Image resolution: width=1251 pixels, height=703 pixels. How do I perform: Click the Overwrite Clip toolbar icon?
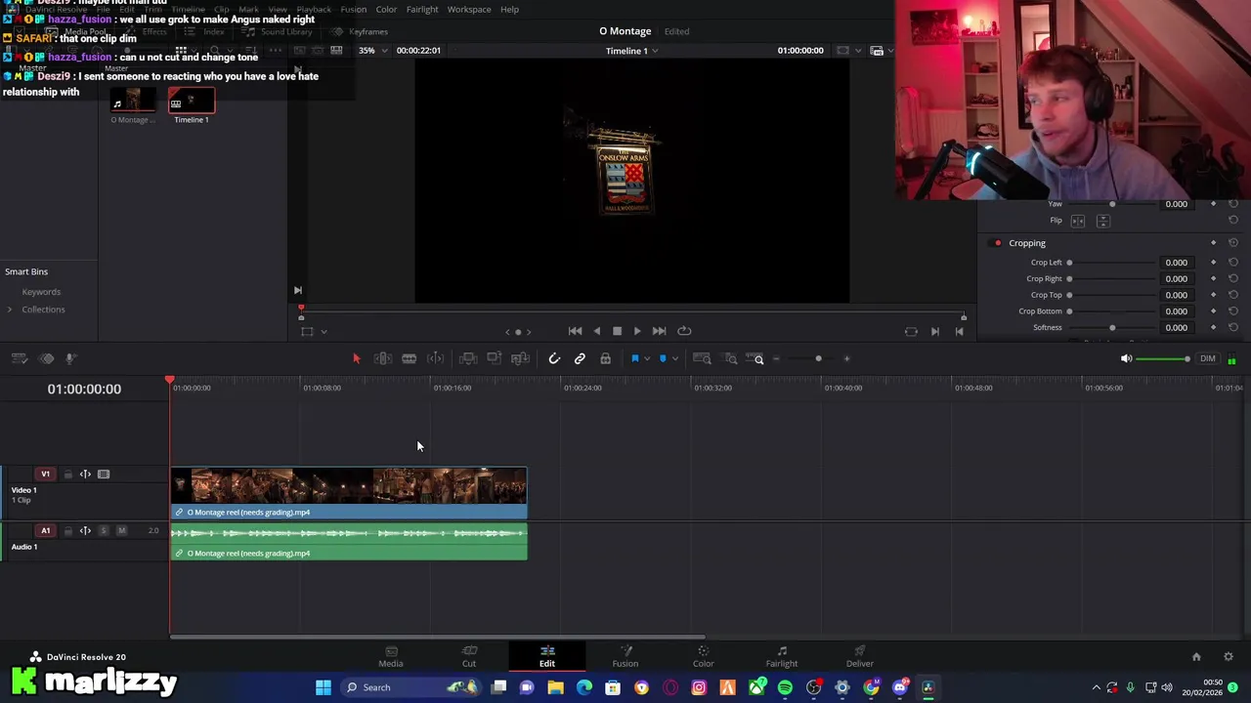click(x=494, y=358)
